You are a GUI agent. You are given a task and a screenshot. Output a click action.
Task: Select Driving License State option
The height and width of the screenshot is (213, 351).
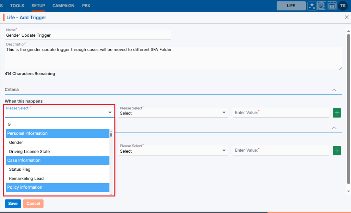click(29, 152)
